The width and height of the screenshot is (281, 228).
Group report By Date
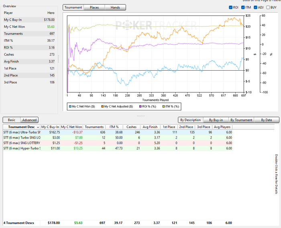tap(267, 120)
